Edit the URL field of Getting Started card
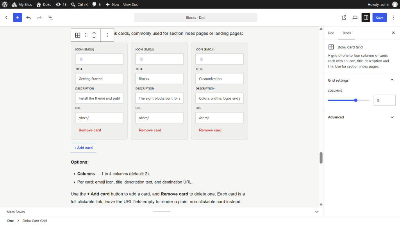Image resolution: width=400 pixels, height=225 pixels. [99, 118]
